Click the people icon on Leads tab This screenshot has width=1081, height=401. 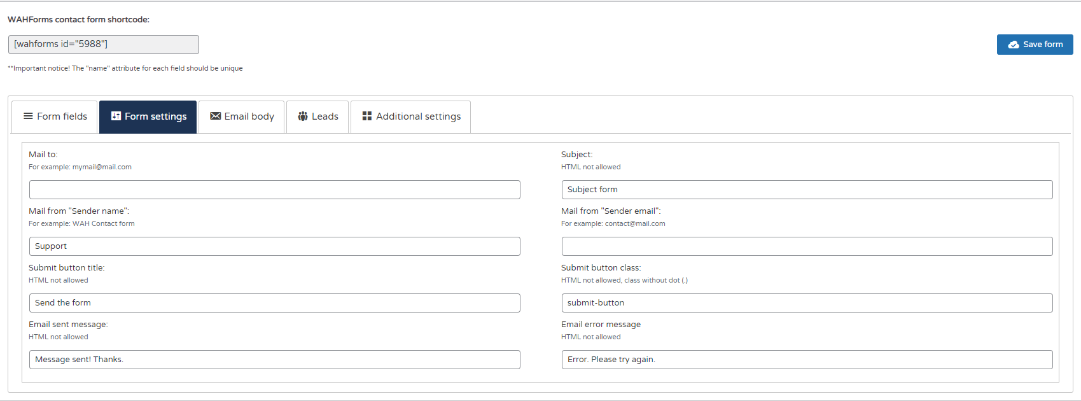point(303,116)
